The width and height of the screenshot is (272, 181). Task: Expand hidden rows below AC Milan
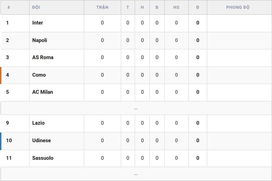click(x=136, y=108)
